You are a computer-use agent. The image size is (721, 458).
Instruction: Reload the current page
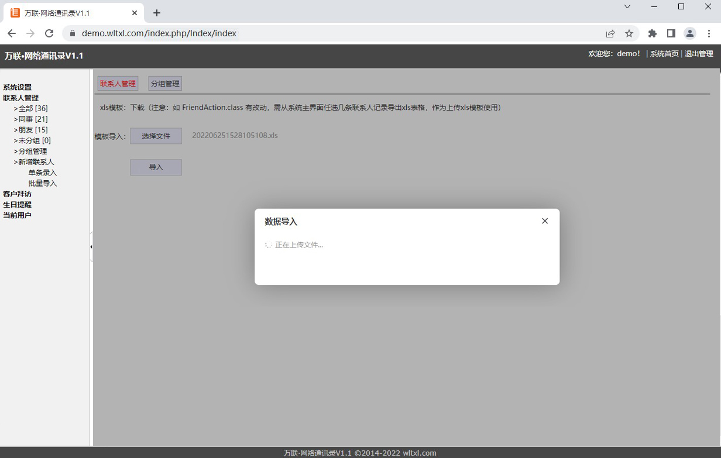(x=49, y=33)
